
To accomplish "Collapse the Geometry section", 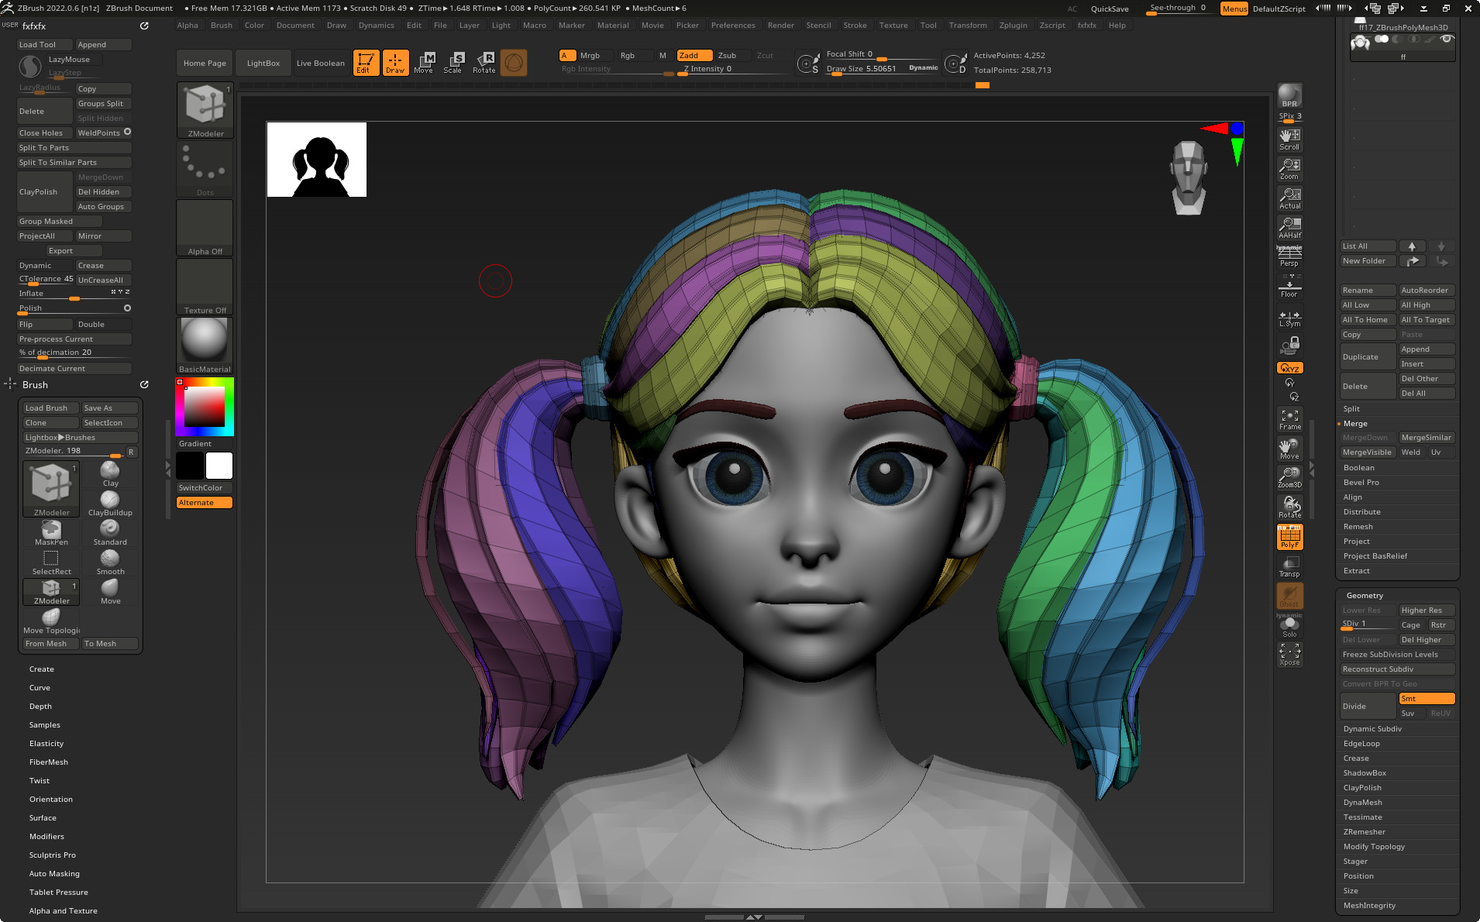I will (1365, 596).
